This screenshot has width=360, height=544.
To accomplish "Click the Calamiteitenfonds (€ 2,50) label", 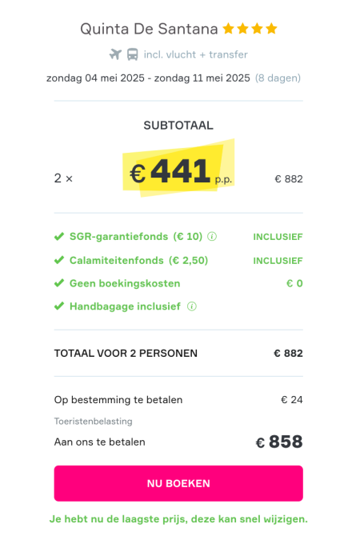I will [138, 260].
